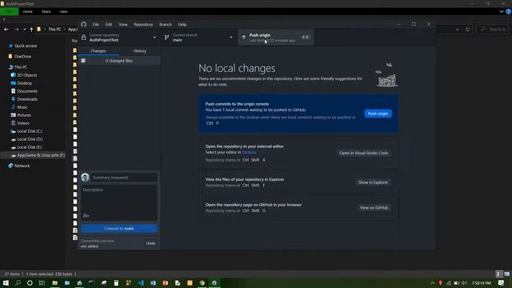Open Visual Studio Code from taskbar
The width and height of the screenshot is (512, 288).
coord(141,282)
